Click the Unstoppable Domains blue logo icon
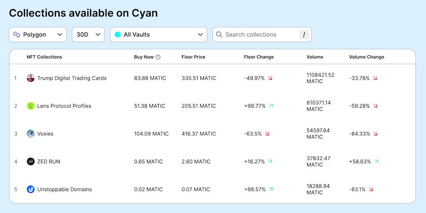The image size is (426, 213). (x=31, y=189)
